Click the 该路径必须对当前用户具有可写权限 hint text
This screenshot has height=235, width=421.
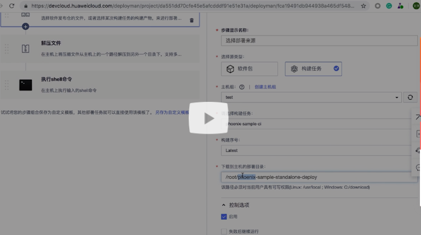(x=296, y=187)
